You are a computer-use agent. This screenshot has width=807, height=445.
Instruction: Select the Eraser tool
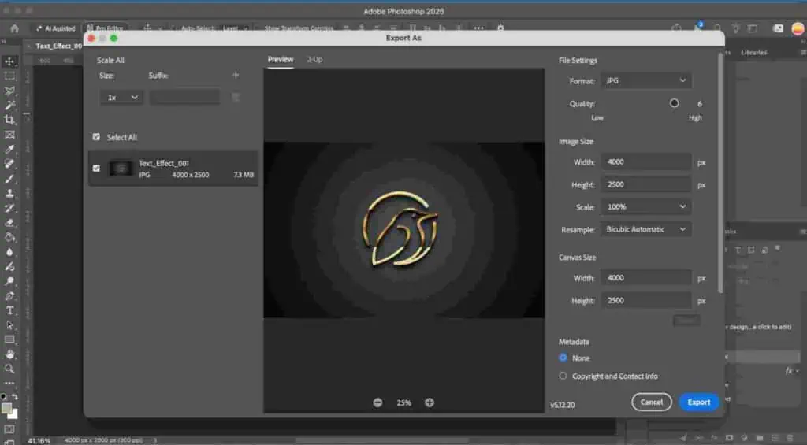pyautogui.click(x=9, y=223)
